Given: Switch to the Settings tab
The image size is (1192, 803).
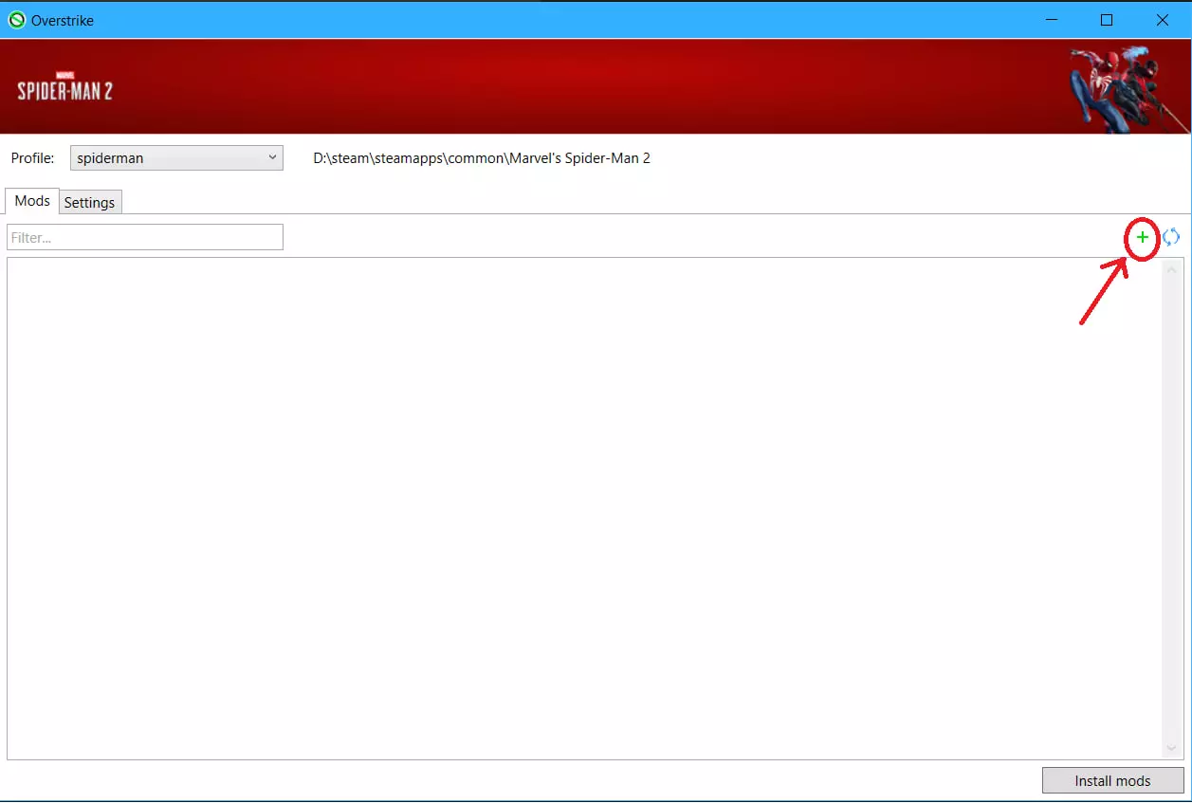Looking at the screenshot, I should 90,202.
